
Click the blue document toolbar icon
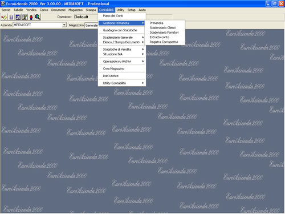point(18,17)
